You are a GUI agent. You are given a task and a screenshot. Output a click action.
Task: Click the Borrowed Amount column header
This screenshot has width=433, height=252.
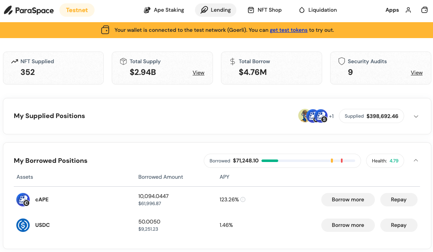161,177
